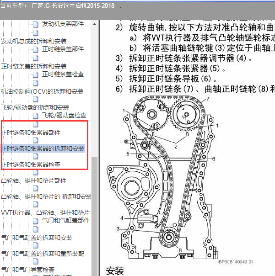Click the page icon above 正时链条和张紧器的拆卸和安装
This screenshot has width=275, height=276.
click(35, 140)
